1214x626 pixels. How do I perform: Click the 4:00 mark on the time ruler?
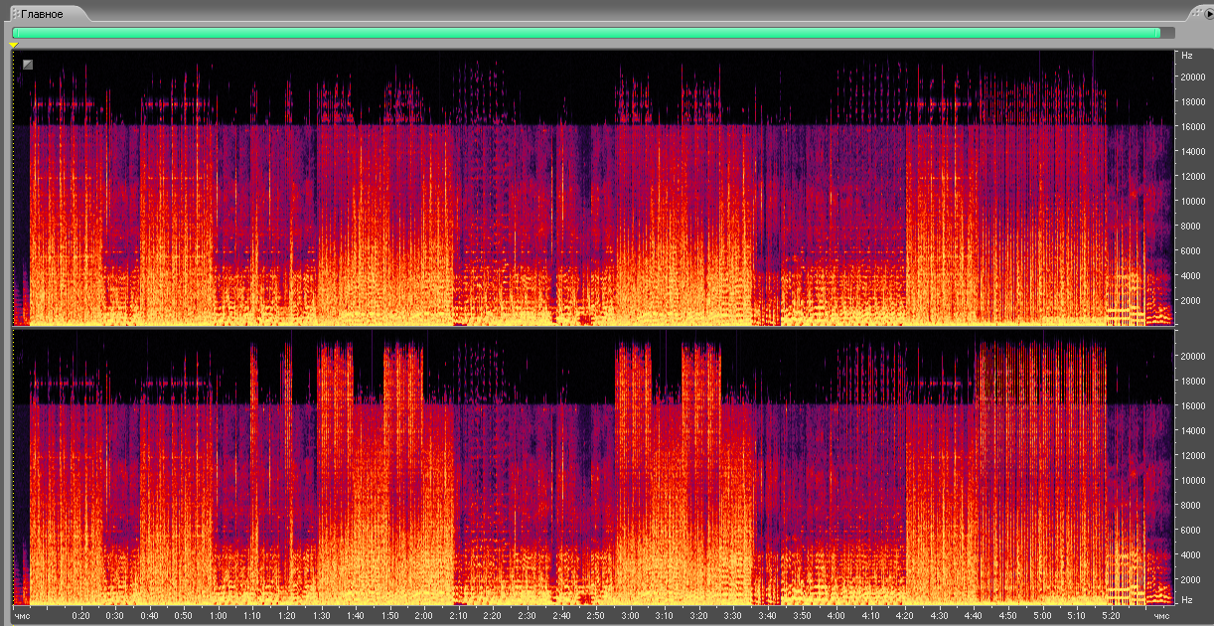pyautogui.click(x=835, y=616)
